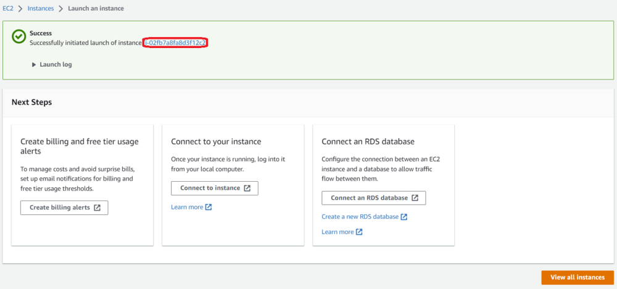Click the bold 'Success' label

(41, 33)
